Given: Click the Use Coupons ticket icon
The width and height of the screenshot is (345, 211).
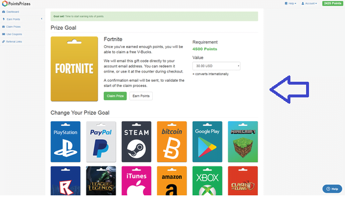Looking at the screenshot, I should pos(3,34).
